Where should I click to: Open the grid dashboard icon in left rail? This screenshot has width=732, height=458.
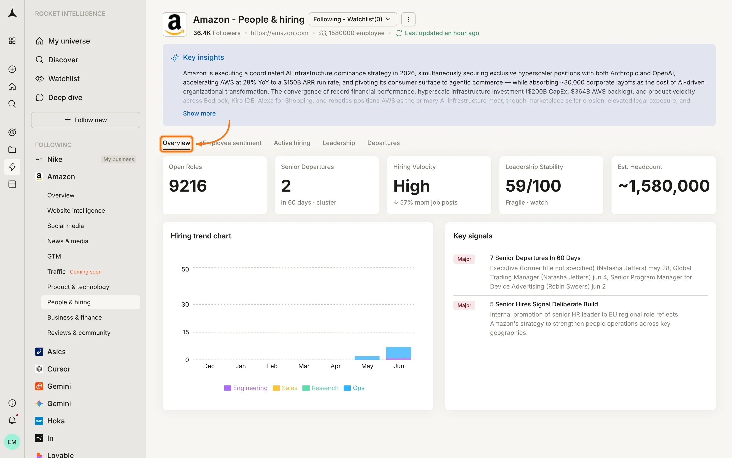pyautogui.click(x=12, y=41)
